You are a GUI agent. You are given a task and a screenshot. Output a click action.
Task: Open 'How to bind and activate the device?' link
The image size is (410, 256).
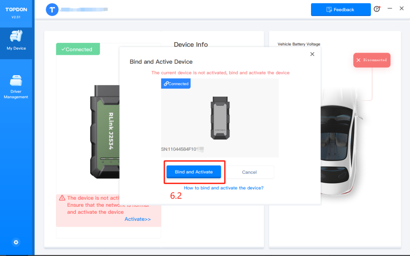coord(224,188)
